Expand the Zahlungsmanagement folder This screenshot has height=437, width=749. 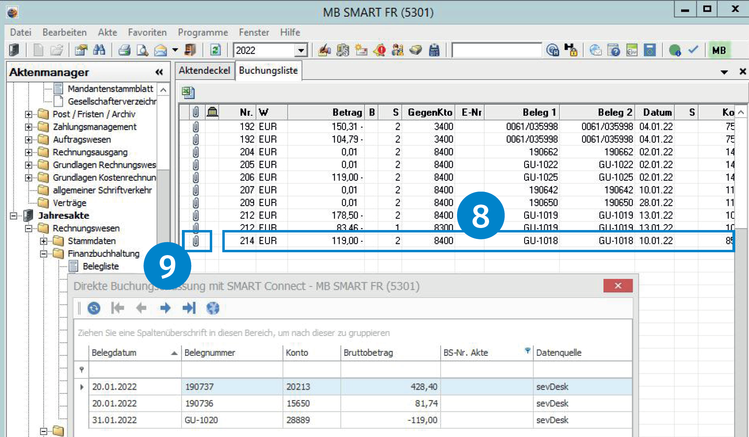[28, 127]
